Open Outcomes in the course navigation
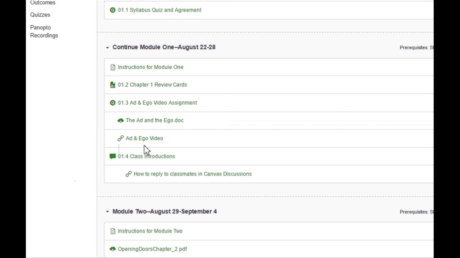This screenshot has width=460, height=258. click(42, 3)
